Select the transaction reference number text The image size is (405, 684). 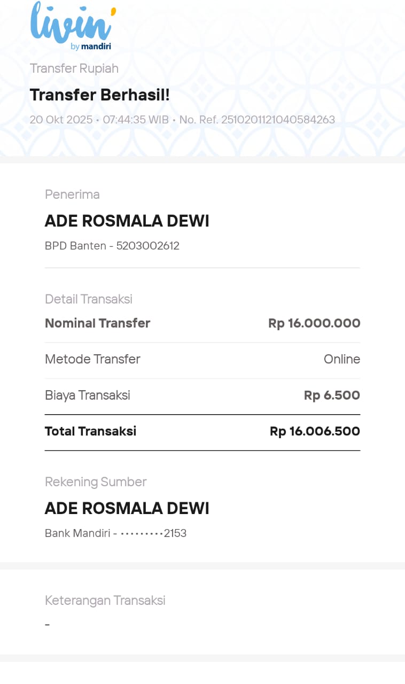pyautogui.click(x=257, y=120)
